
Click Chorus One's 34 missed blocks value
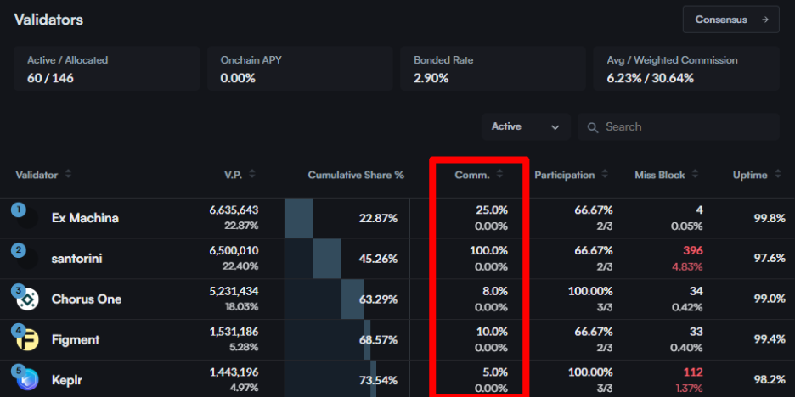[696, 291]
